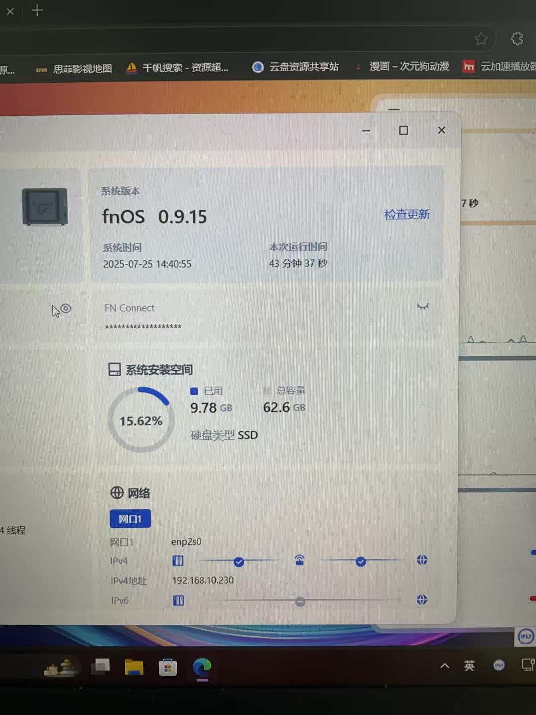The image size is (536, 715).
Task: Click the fnOS 0.9.15 version text
Action: (x=154, y=216)
